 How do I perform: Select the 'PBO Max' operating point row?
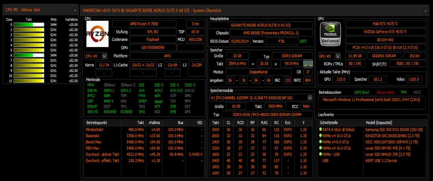(x=144, y=148)
